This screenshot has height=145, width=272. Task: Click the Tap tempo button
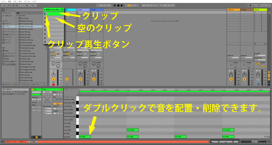pyautogui.click(x=4, y=5)
